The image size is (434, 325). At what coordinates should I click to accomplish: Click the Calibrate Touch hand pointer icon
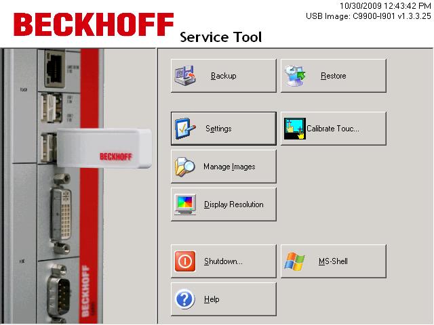pyautogui.click(x=295, y=129)
